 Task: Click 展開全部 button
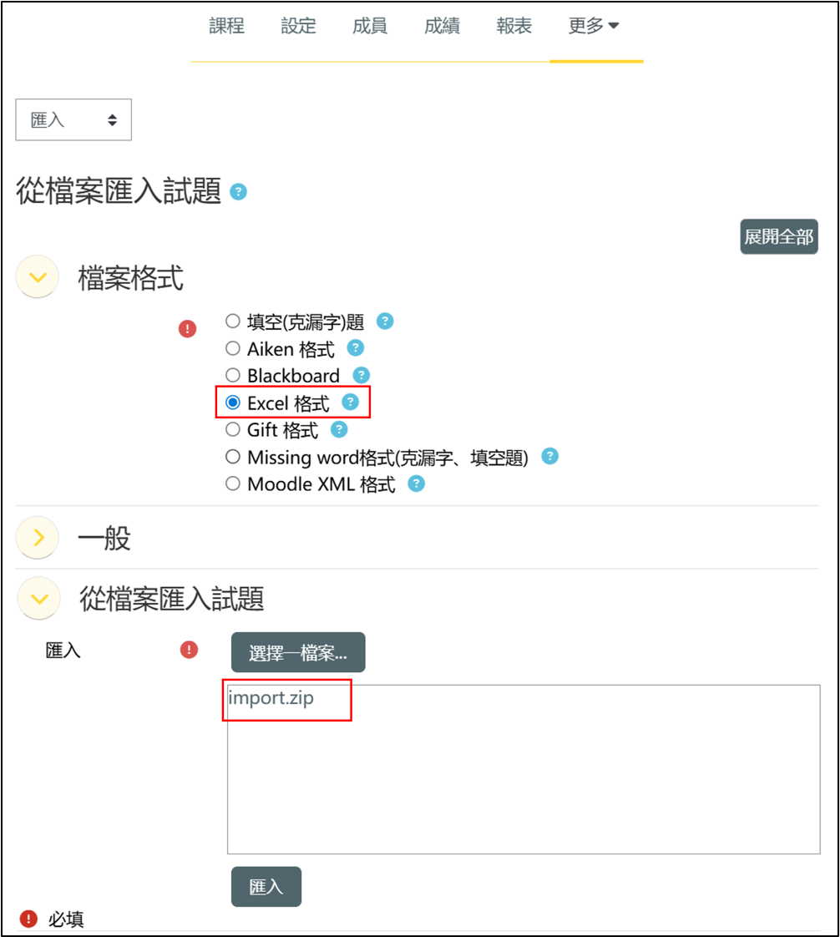(779, 236)
